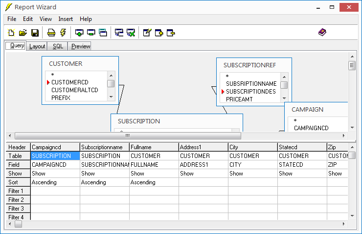
Task: Click STATECD field cell
Action: pyautogui.click(x=302, y=164)
